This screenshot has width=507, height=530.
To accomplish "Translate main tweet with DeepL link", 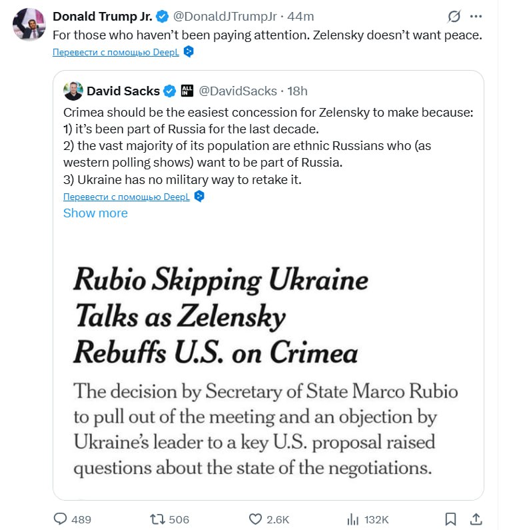I will (117, 51).
